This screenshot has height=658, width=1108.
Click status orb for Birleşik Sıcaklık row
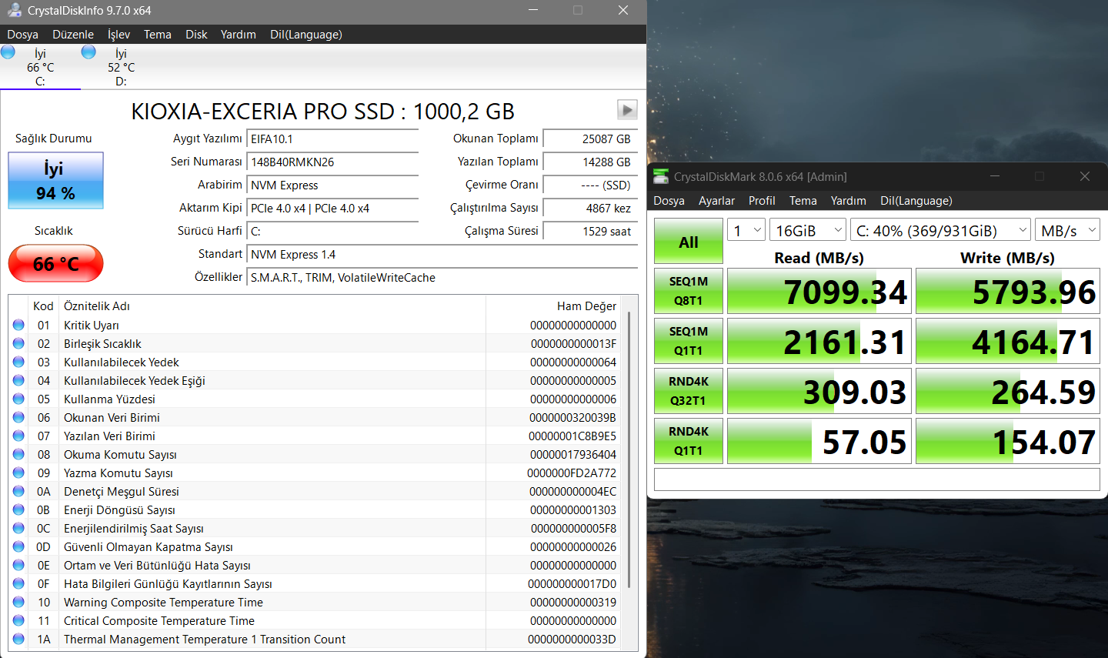(x=18, y=343)
